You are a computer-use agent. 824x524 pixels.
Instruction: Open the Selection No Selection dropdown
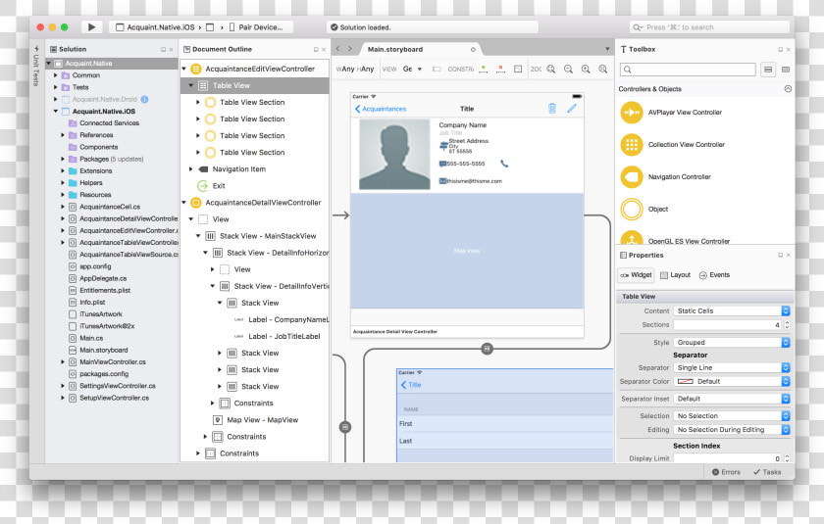click(732, 416)
